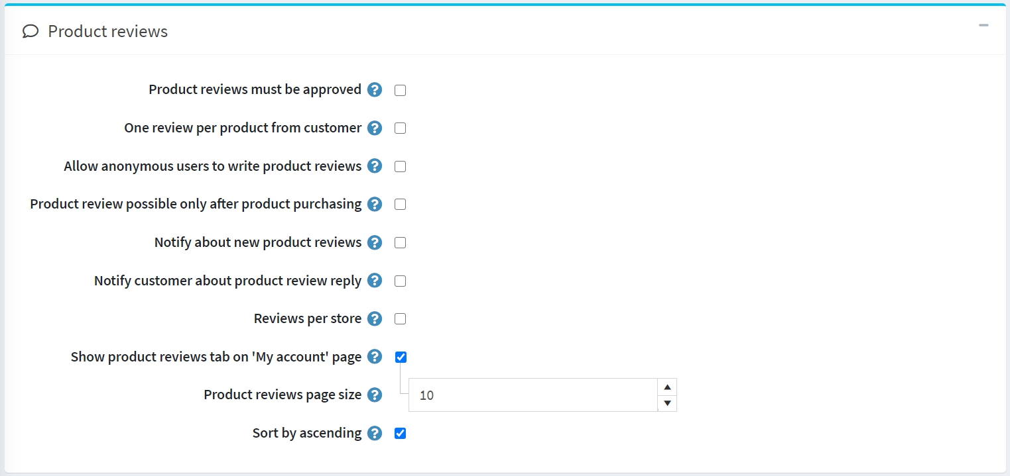
Task: Focus the page size input field
Action: click(532, 395)
